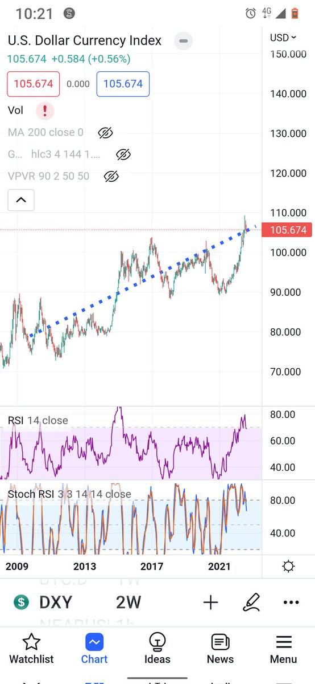Tap the 80.00 RSI scale label

pyautogui.click(x=283, y=415)
